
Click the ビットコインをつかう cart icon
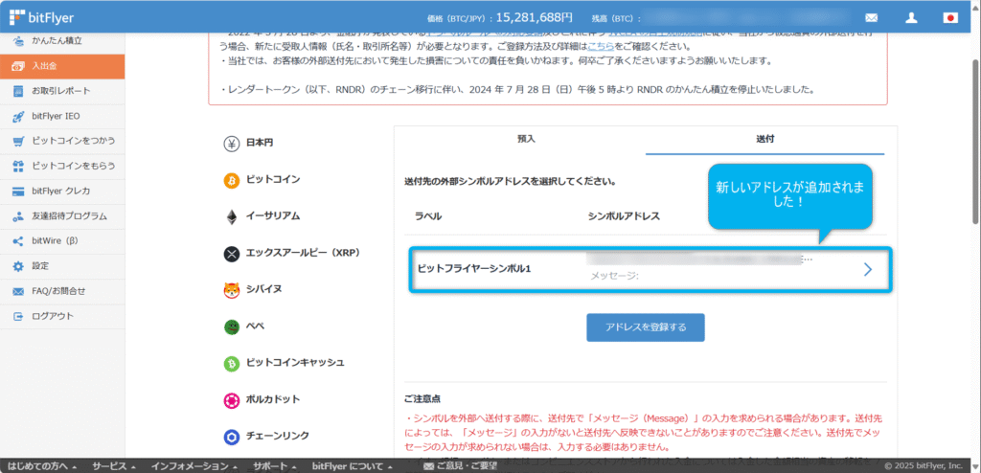[x=19, y=141]
